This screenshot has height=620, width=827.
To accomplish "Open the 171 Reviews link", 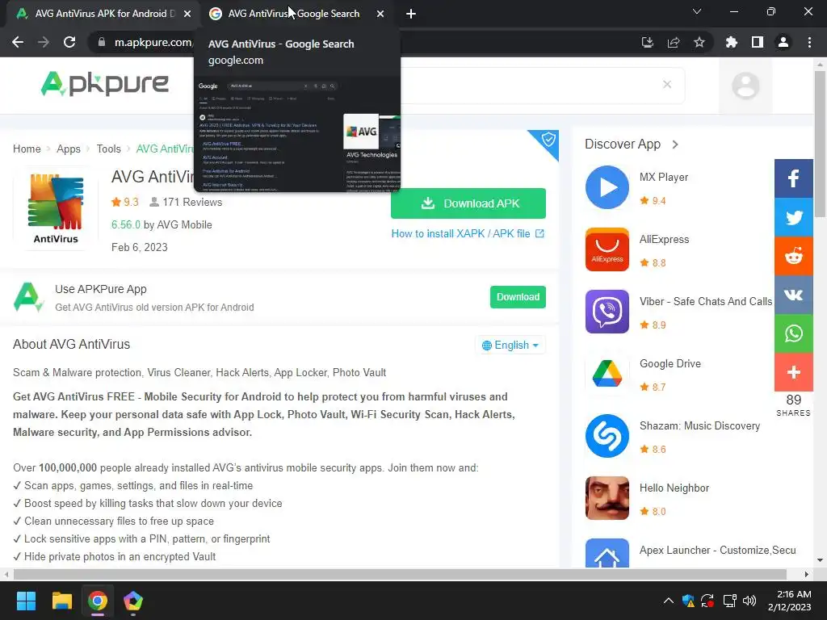I will 186,202.
